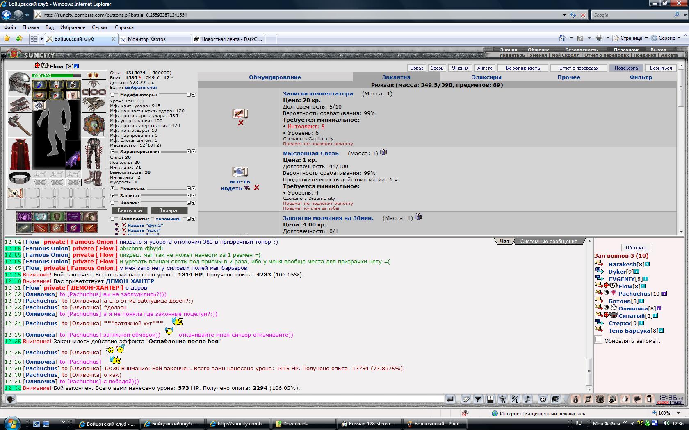This screenshot has height=430, width=689.
Task: Open Flow's character info icon in header
Action: click(77, 66)
